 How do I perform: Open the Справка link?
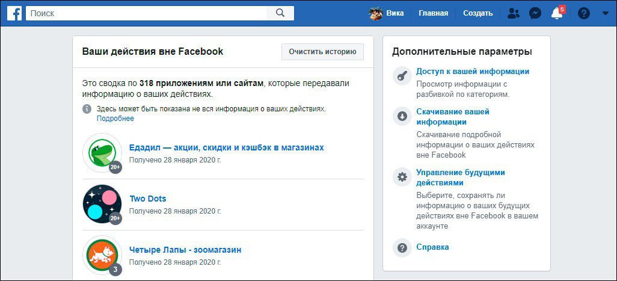pyautogui.click(x=432, y=247)
